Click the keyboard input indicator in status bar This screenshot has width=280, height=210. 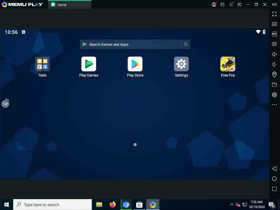tap(24, 32)
